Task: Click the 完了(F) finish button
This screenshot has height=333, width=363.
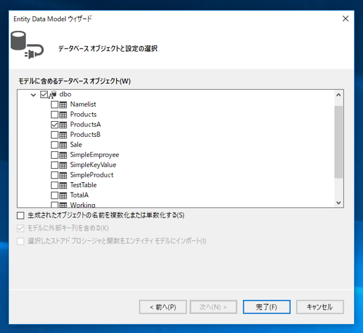Action: 267,307
